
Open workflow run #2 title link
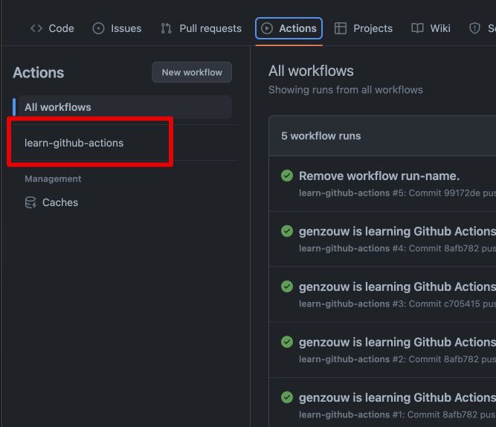click(x=397, y=342)
